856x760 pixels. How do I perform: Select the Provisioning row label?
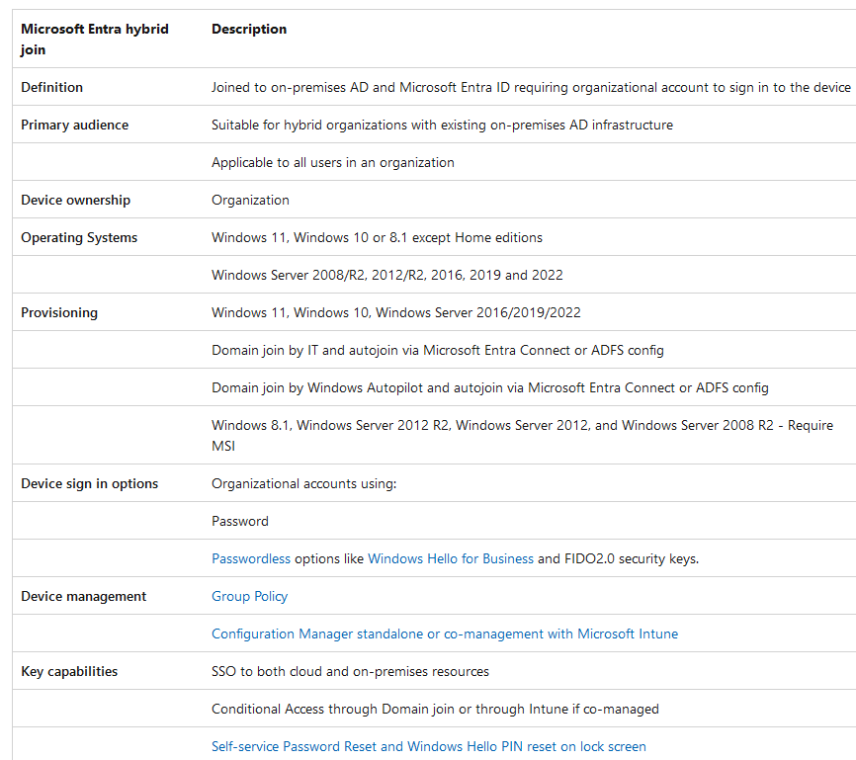click(59, 312)
